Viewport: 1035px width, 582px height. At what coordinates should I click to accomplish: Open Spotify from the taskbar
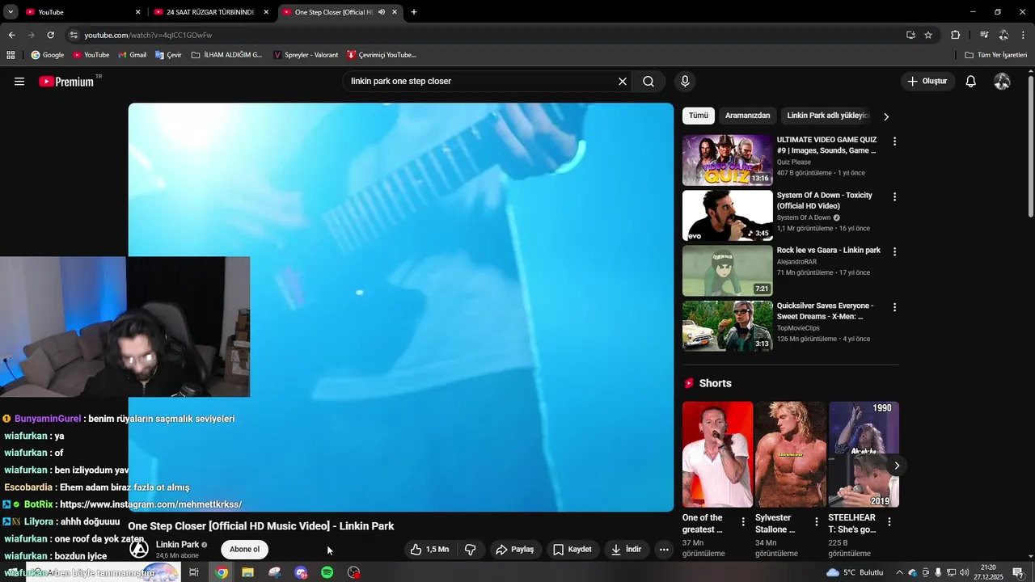tap(327, 572)
